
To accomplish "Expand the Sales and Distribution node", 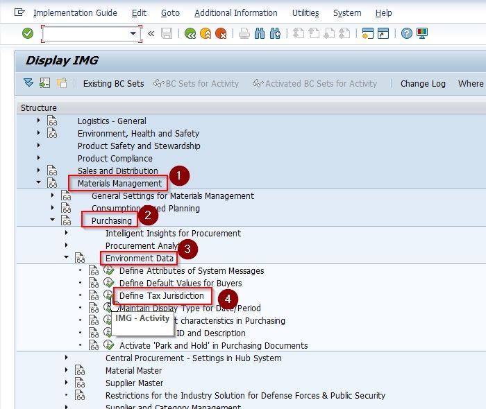I will [38, 170].
